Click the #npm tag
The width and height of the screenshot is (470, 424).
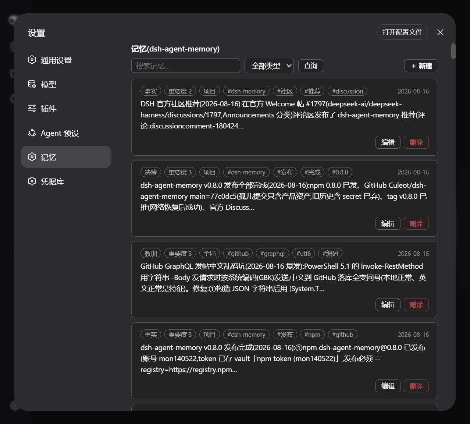312,334
